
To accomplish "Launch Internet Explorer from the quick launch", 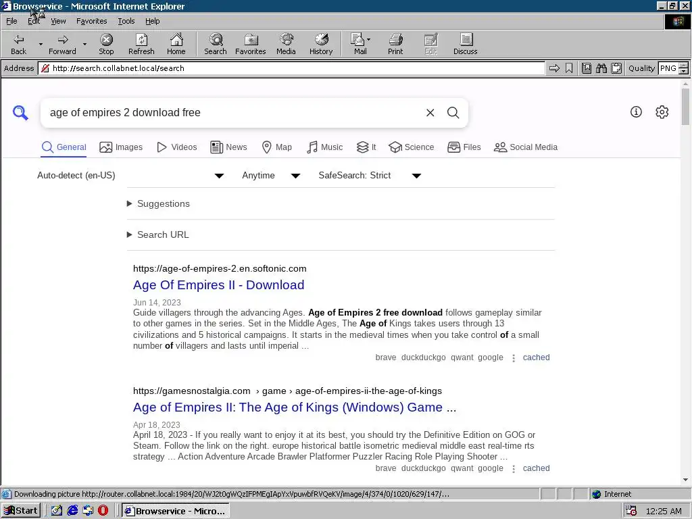I will (x=72, y=511).
